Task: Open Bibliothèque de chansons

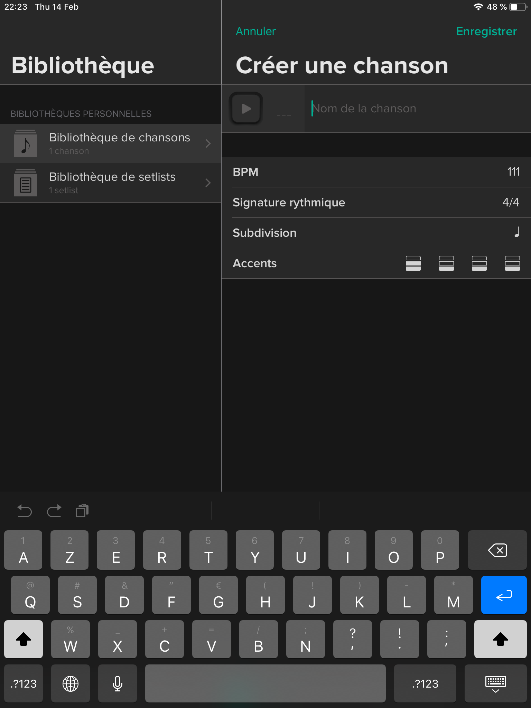Action: (x=111, y=143)
